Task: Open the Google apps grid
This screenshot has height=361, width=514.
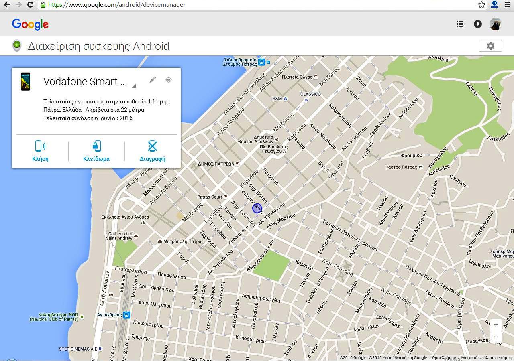Action: (460, 24)
